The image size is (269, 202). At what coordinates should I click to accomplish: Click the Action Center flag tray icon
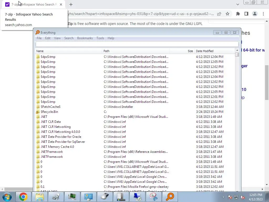[x=230, y=197]
